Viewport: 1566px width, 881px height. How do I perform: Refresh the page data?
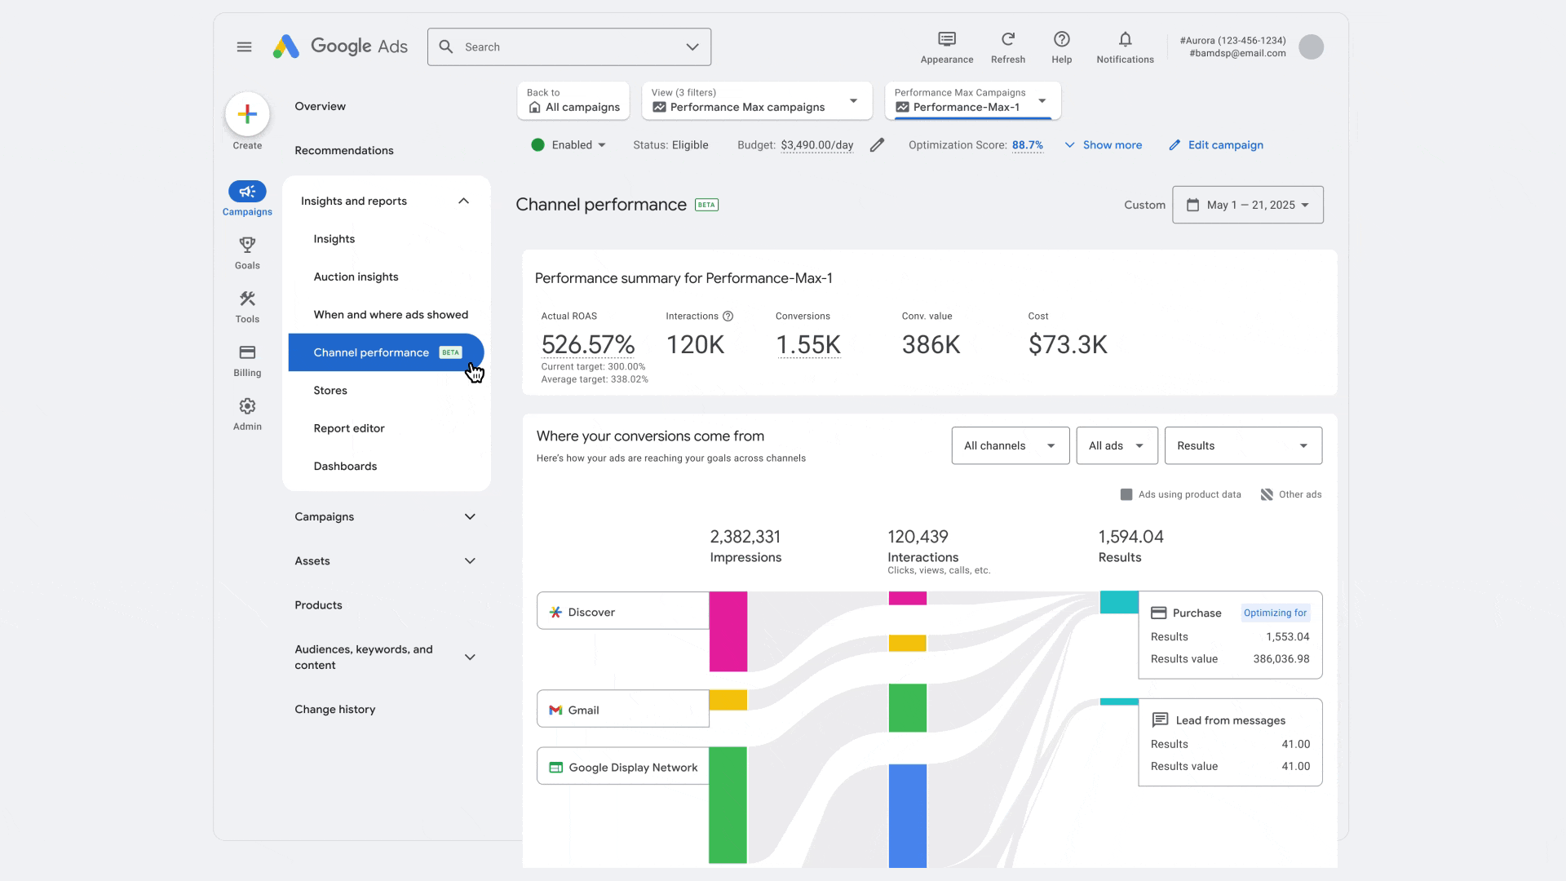(1008, 39)
